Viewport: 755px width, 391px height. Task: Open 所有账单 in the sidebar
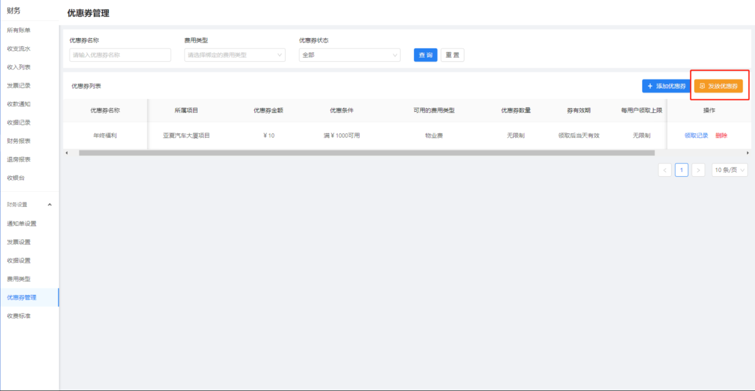pos(19,30)
